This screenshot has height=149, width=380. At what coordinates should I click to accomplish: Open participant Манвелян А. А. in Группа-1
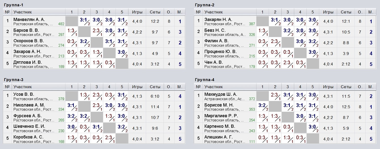[29, 19]
